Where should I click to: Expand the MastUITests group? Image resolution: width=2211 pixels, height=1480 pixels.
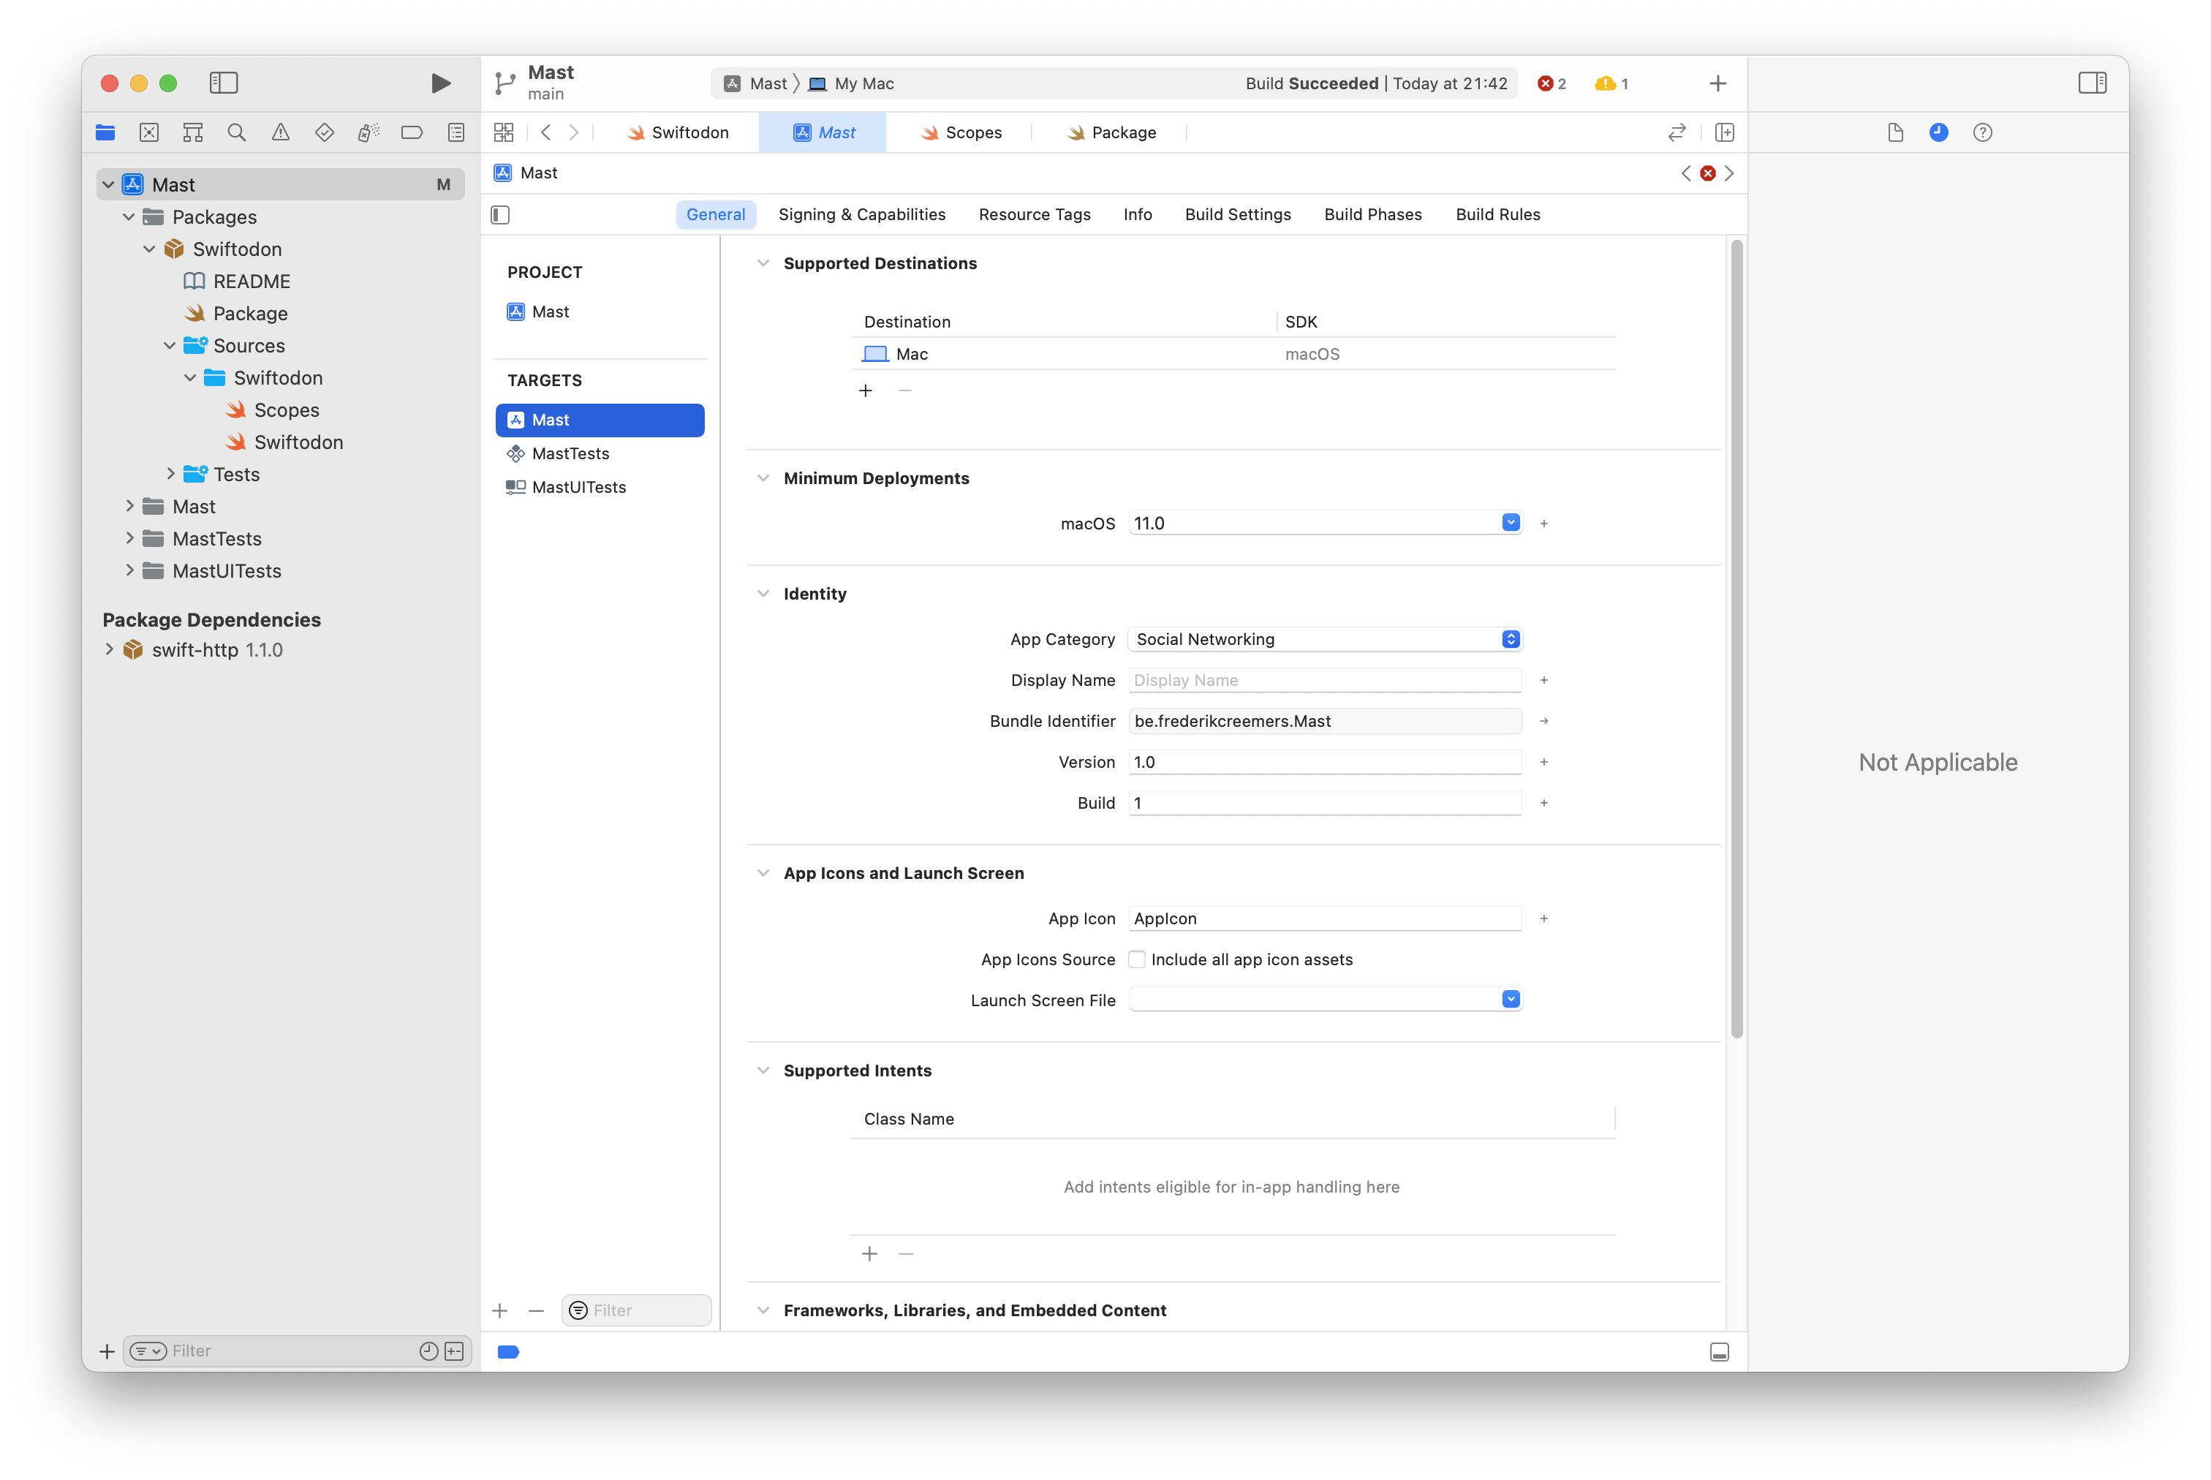coord(129,570)
